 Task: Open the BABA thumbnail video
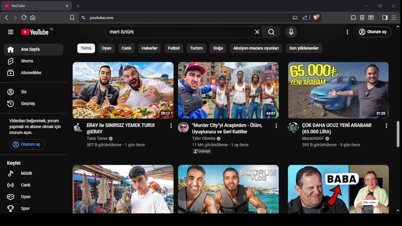click(338, 189)
